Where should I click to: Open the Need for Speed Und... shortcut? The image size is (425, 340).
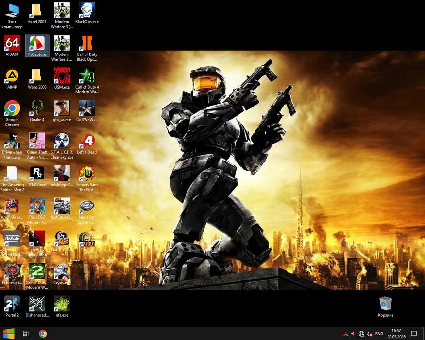point(12,244)
